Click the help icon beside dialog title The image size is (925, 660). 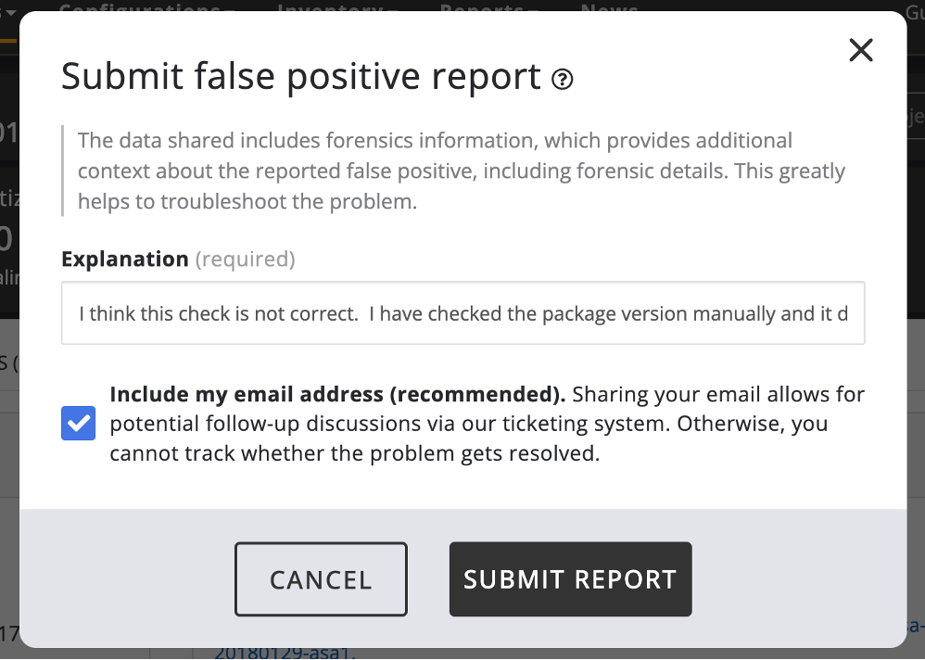[562, 80]
